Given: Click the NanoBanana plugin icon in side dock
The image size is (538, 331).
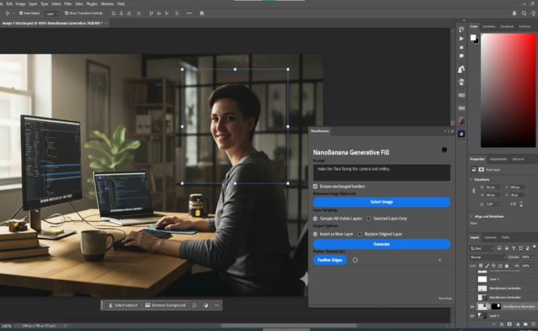Looking at the screenshot, I should tap(461, 134).
